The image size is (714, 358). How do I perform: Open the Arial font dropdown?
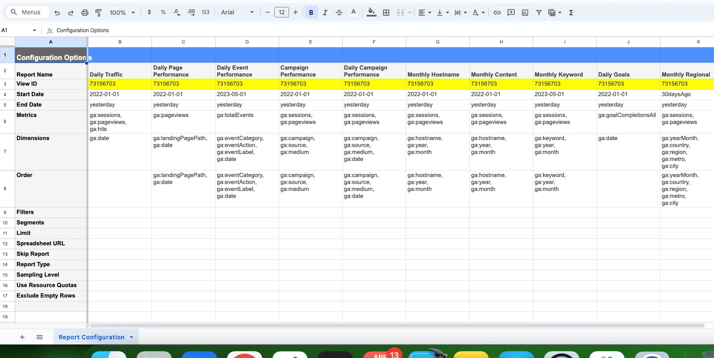[x=237, y=12]
